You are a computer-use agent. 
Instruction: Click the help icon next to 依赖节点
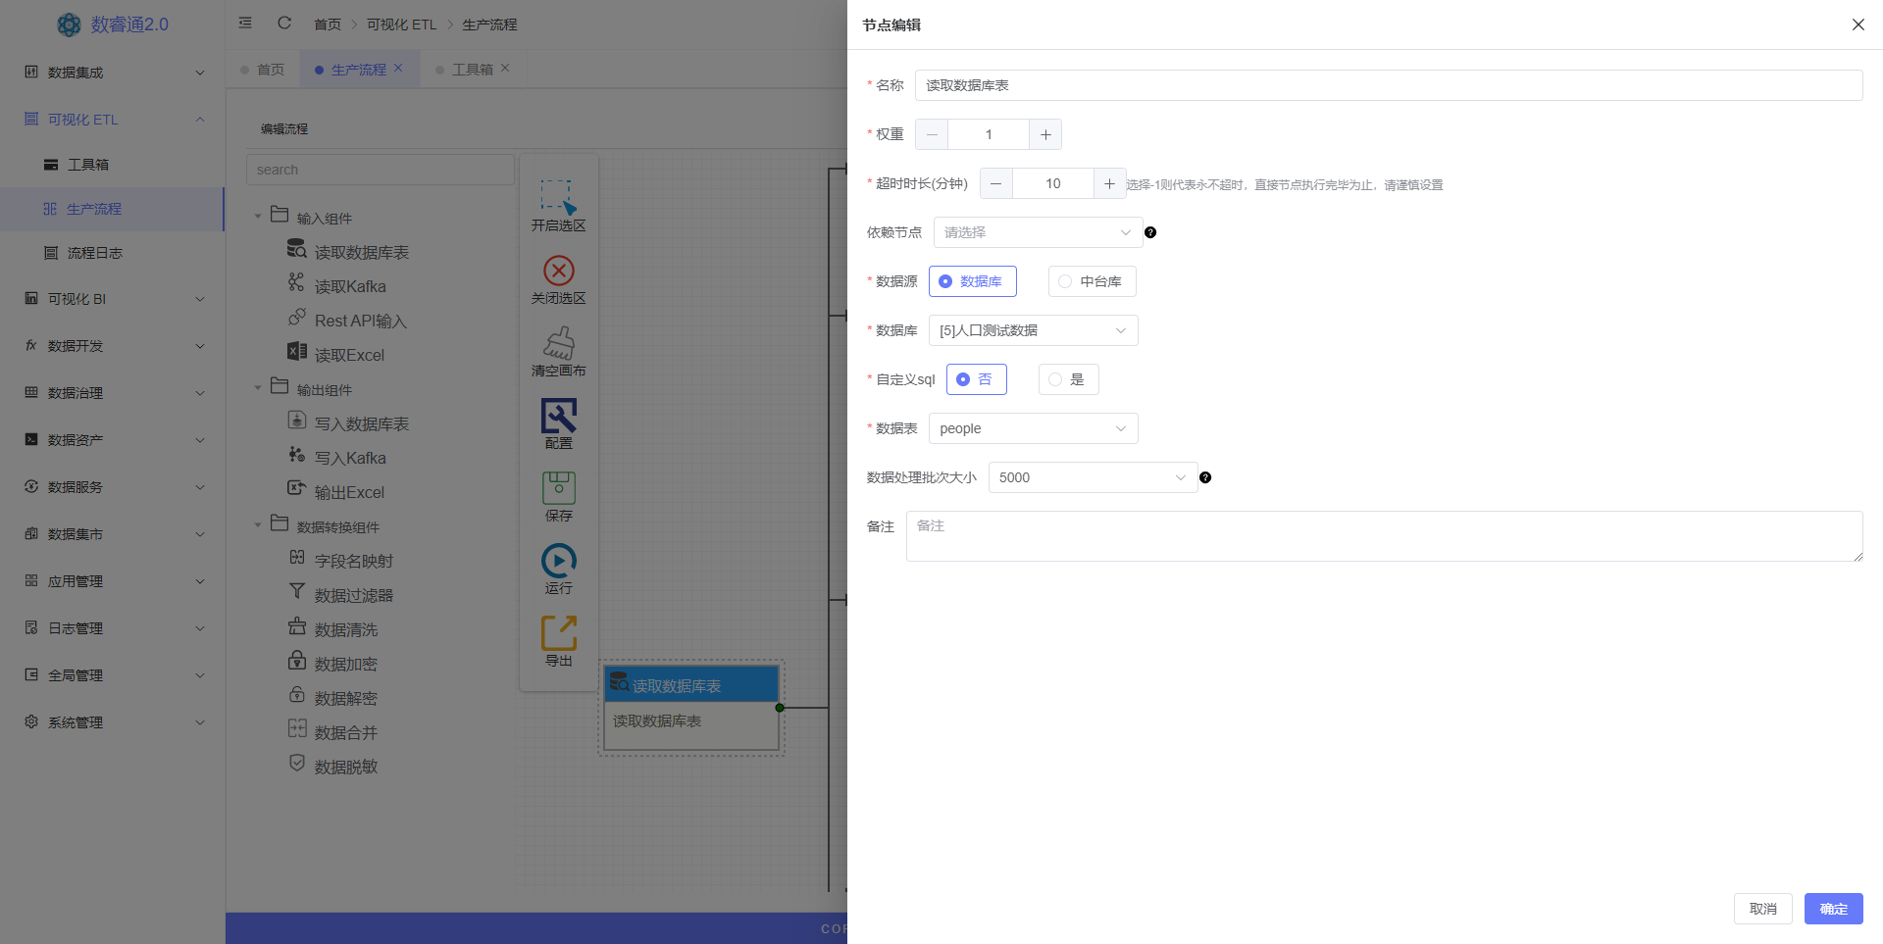pyautogui.click(x=1150, y=232)
